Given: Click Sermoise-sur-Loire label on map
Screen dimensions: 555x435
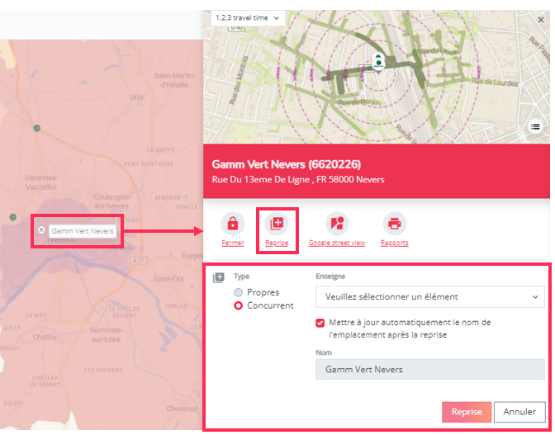Looking at the screenshot, I should point(106,334).
